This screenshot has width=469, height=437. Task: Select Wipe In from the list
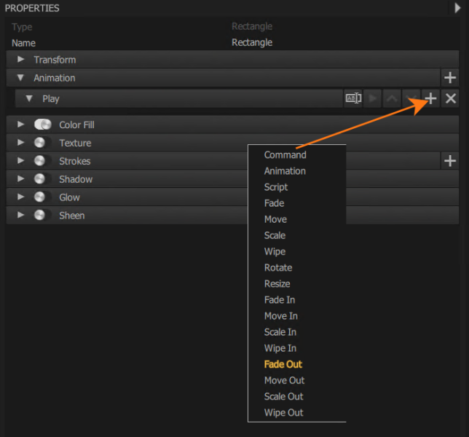click(280, 348)
